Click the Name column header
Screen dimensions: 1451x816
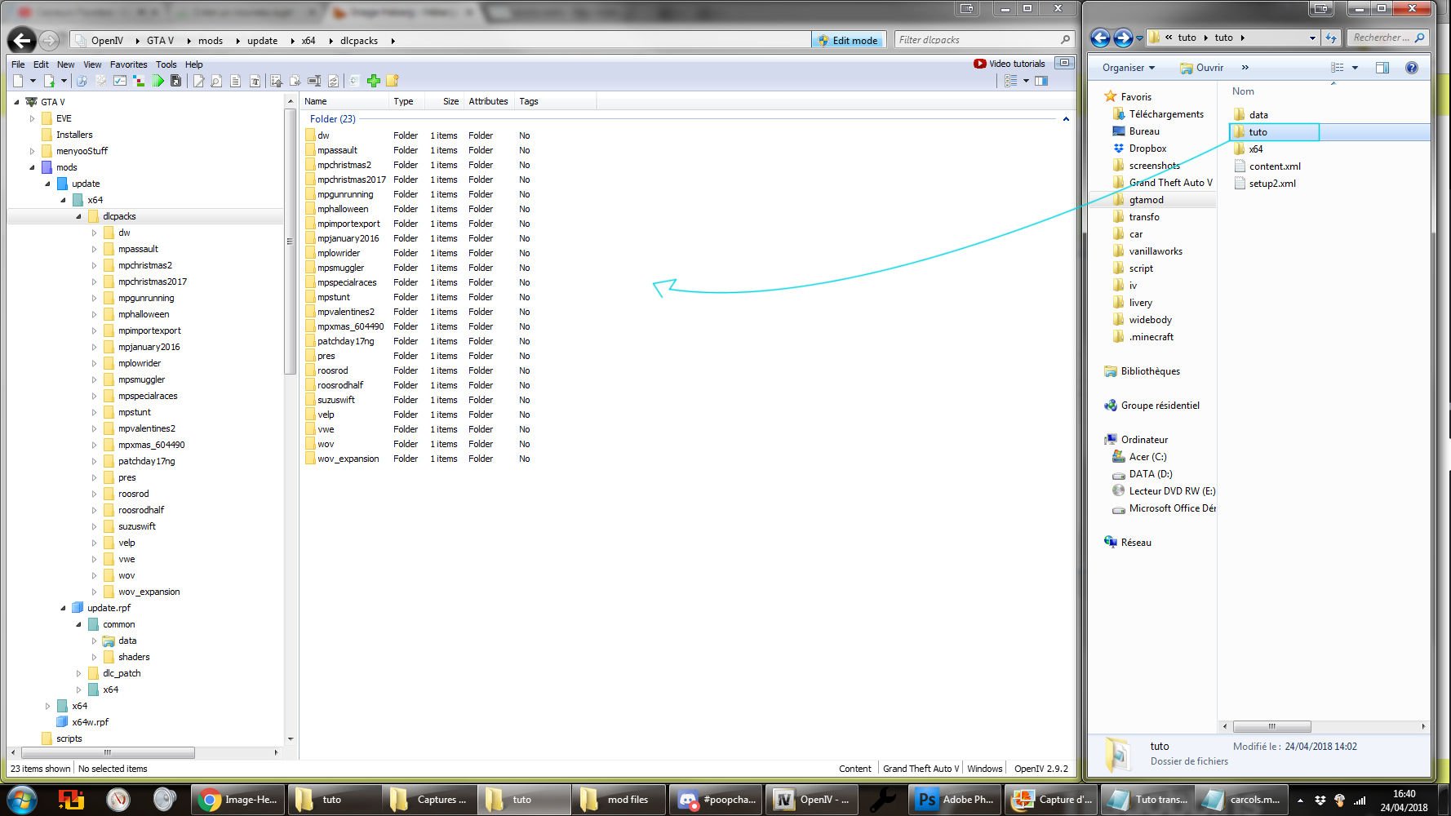click(x=345, y=101)
